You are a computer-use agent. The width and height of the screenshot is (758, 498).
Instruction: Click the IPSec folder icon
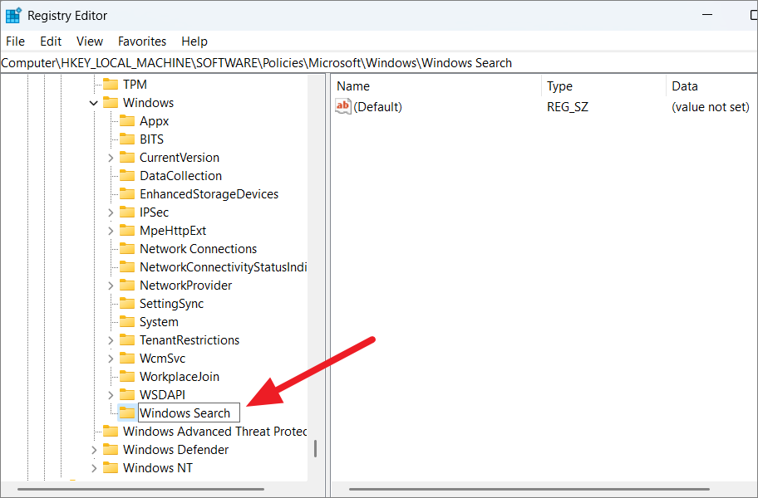[127, 212]
